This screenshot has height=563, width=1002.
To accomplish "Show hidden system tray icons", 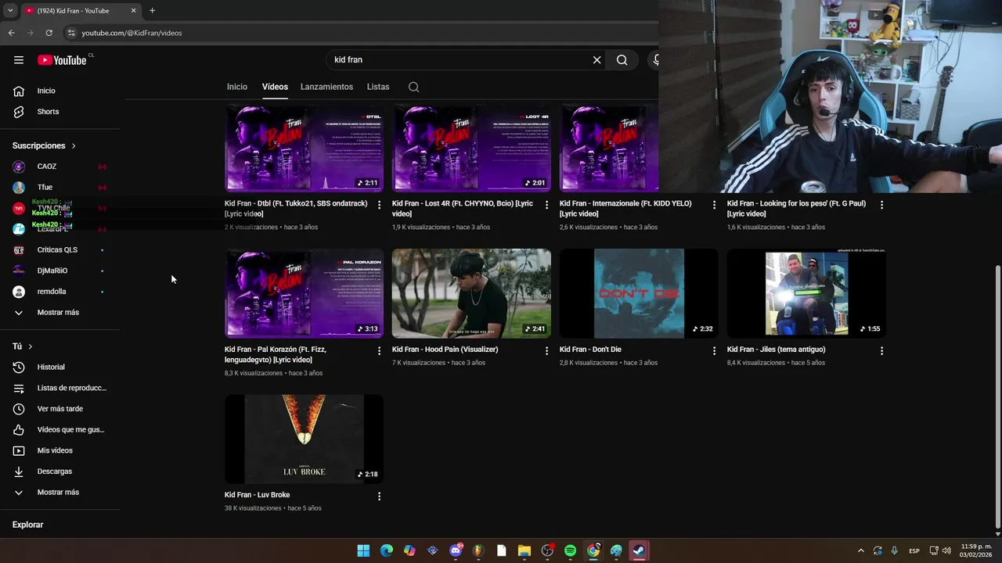I will tap(860, 550).
